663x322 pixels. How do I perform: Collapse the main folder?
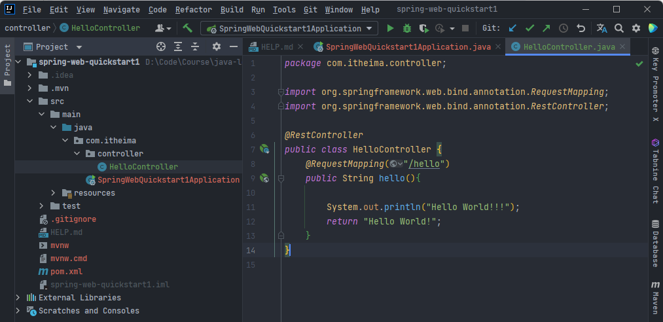pyautogui.click(x=41, y=115)
